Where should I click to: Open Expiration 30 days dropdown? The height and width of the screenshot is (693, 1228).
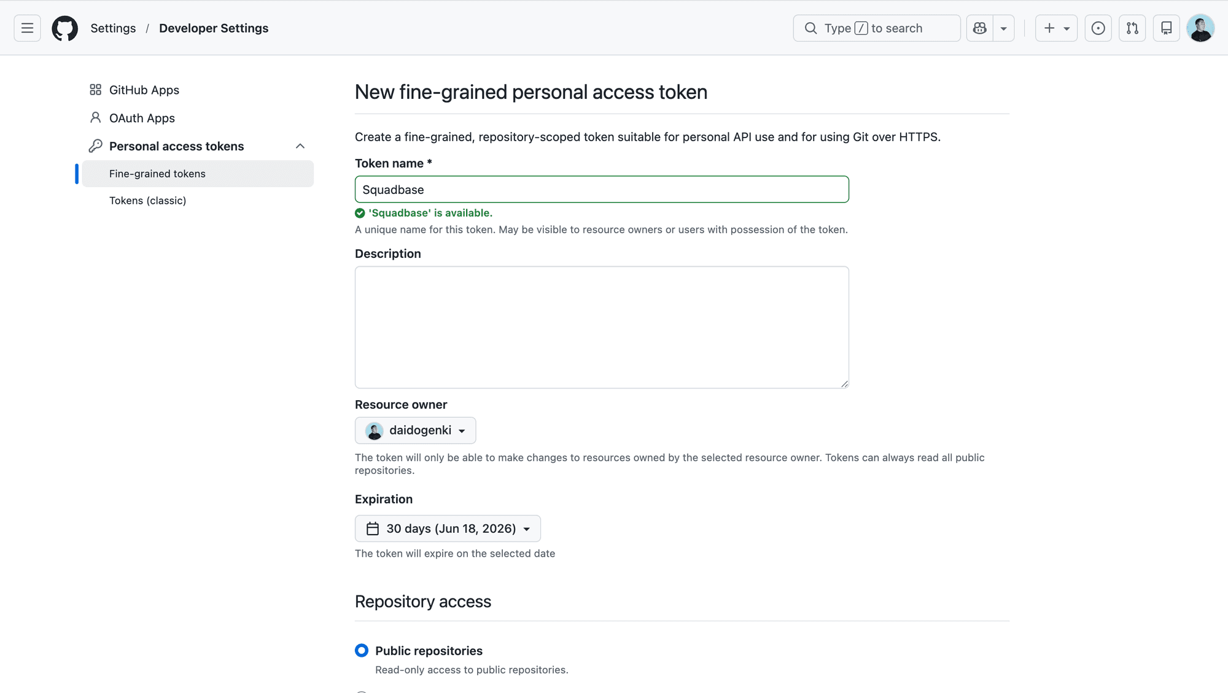[x=448, y=528]
